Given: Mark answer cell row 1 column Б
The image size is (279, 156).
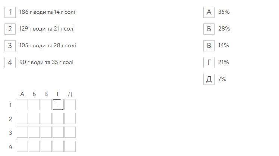Looking at the screenshot, I should 34,105.
